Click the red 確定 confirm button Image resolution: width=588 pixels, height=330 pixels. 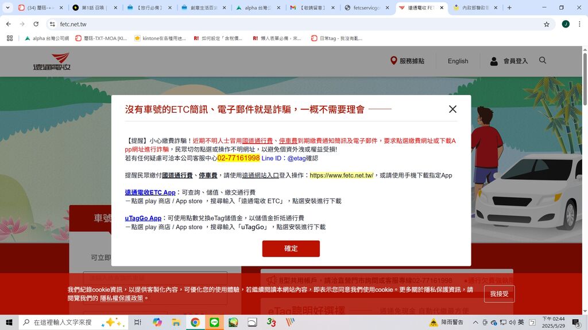(291, 249)
